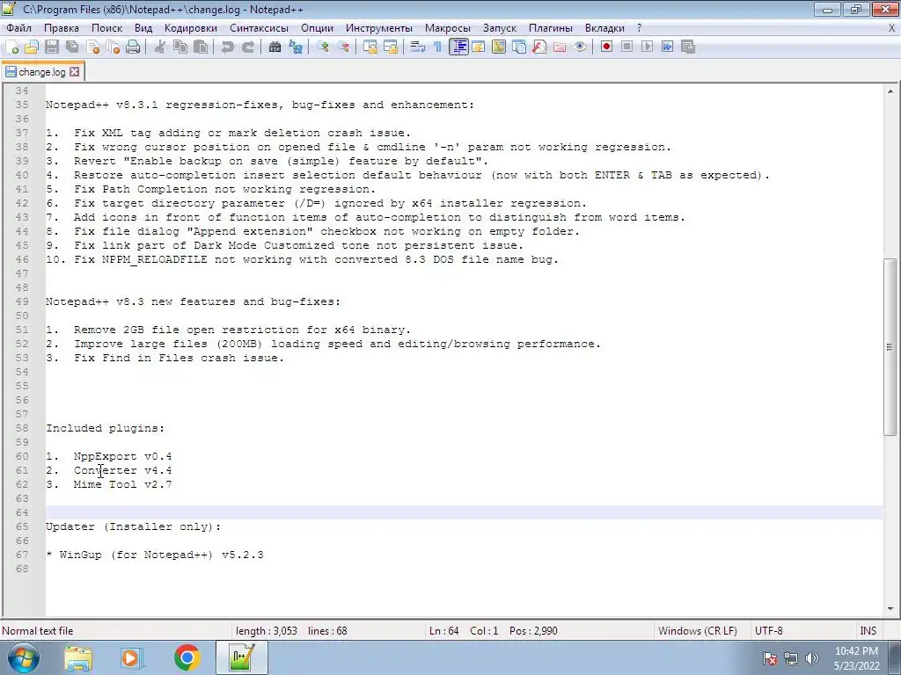Open the user defined language dialog icon
This screenshot has height=675, width=901.
pyautogui.click(x=478, y=47)
